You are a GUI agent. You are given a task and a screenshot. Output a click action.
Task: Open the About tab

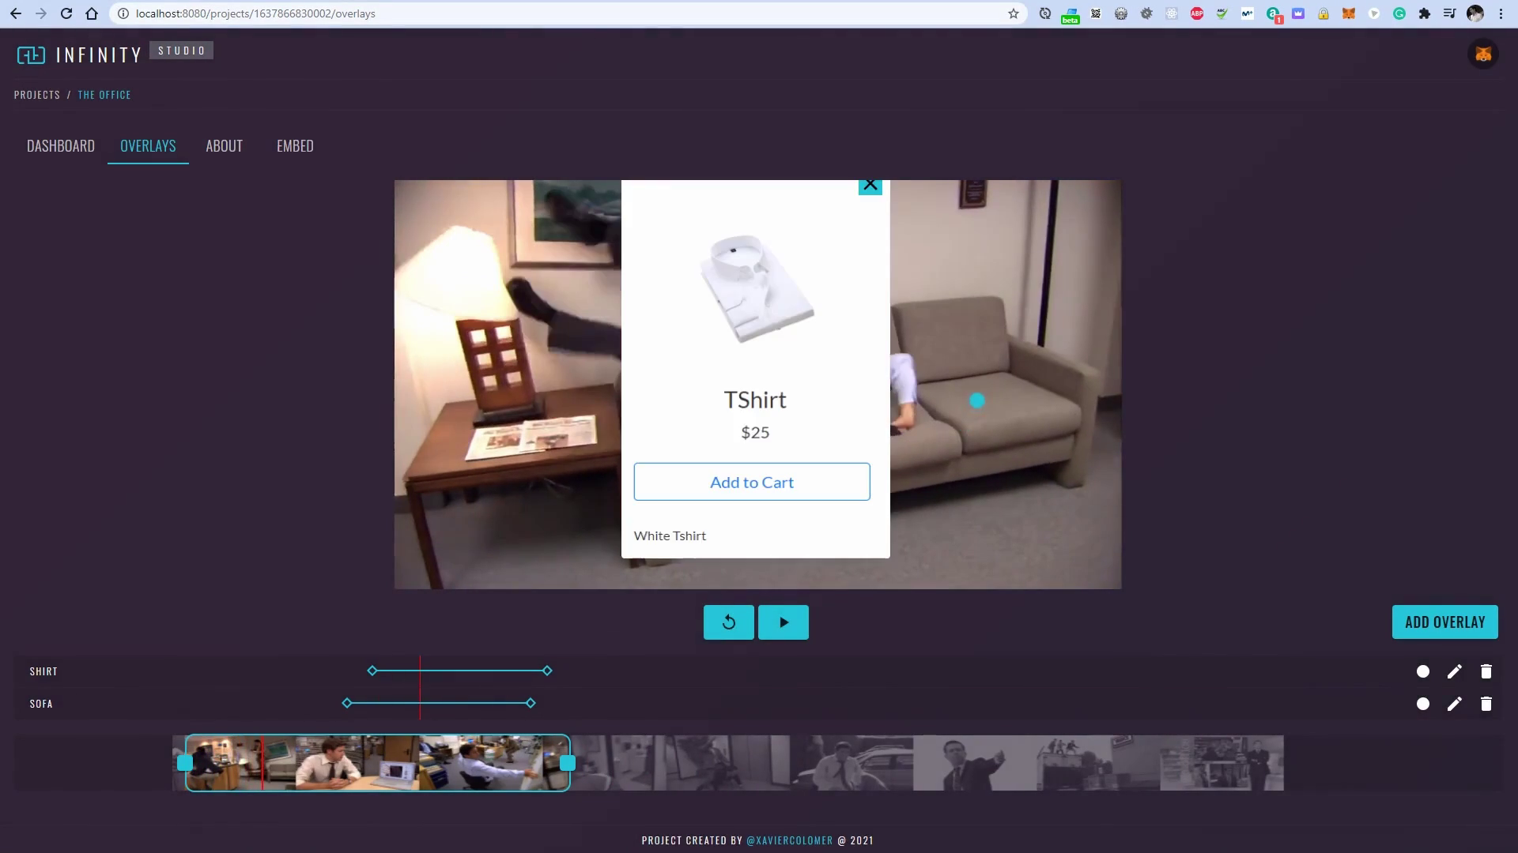click(x=224, y=146)
